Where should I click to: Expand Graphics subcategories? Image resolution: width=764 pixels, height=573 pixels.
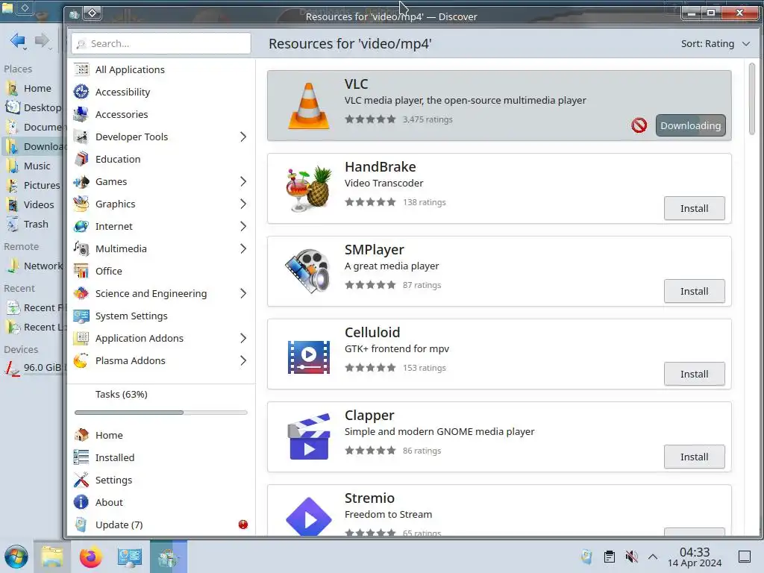[243, 204]
